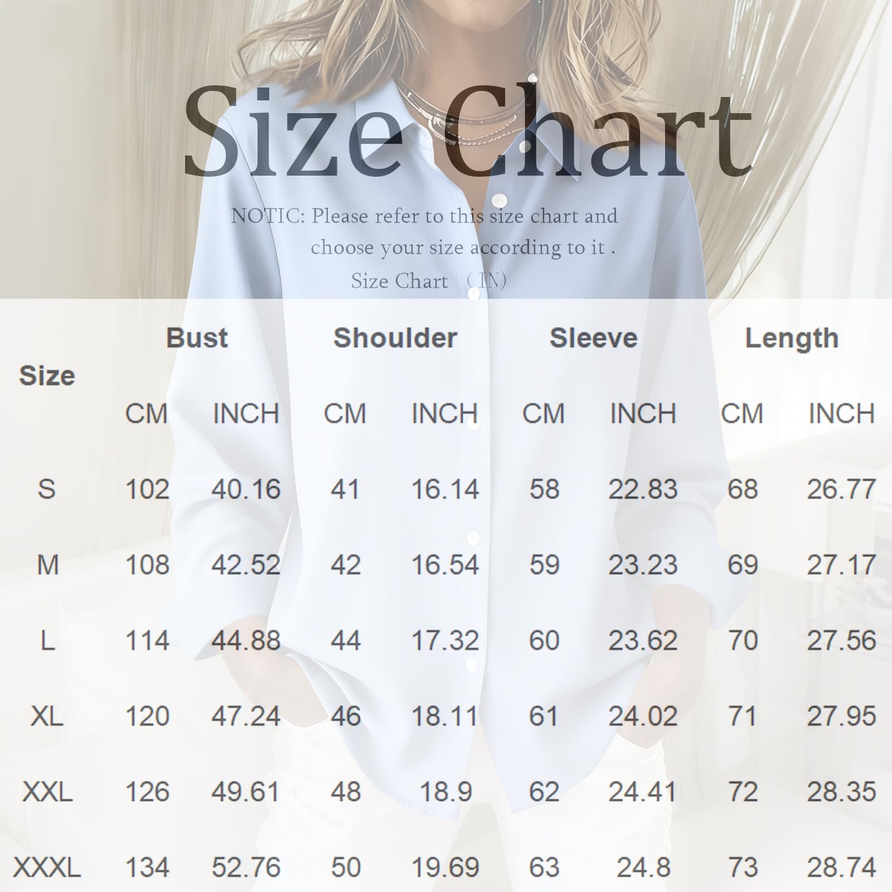Click the CM subheader under Bust
This screenshot has height=892, width=892.
147,414
